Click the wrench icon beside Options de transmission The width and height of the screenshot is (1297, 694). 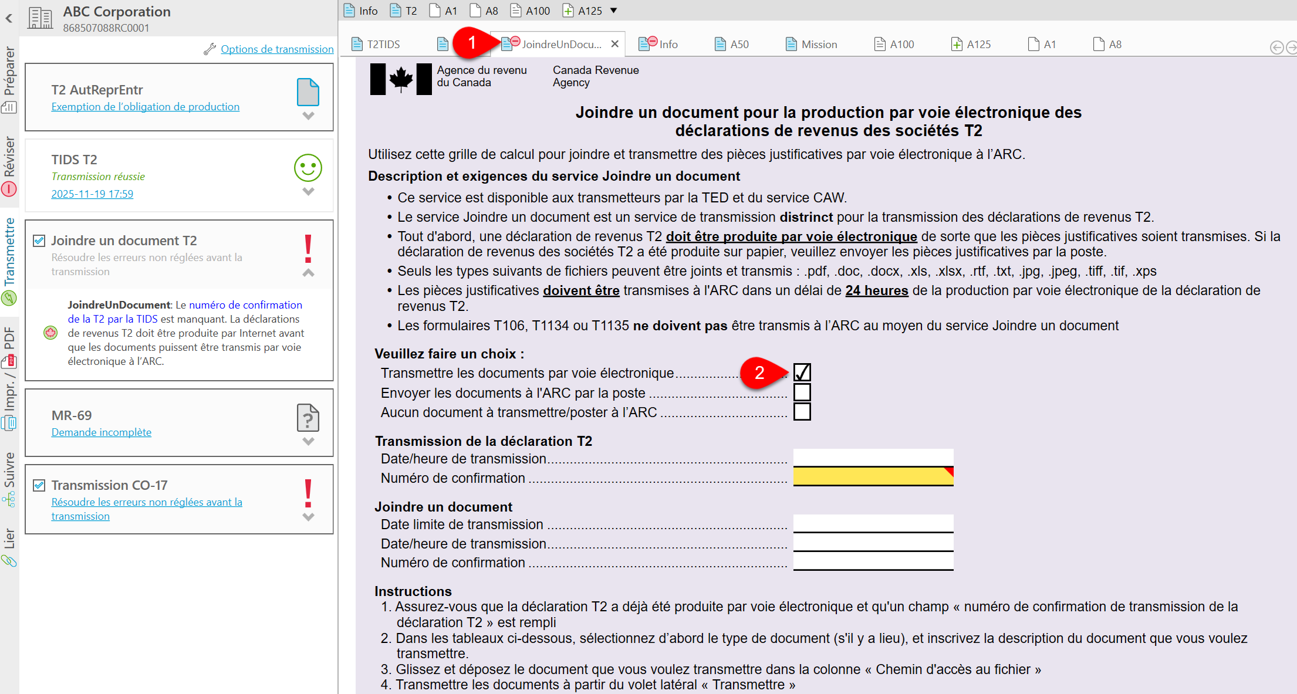[x=210, y=49]
